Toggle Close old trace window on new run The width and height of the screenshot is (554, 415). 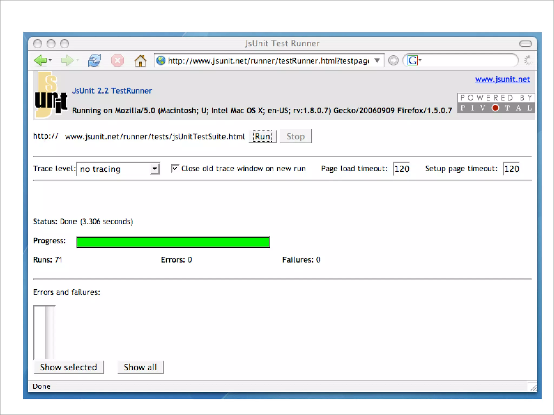pyautogui.click(x=175, y=168)
